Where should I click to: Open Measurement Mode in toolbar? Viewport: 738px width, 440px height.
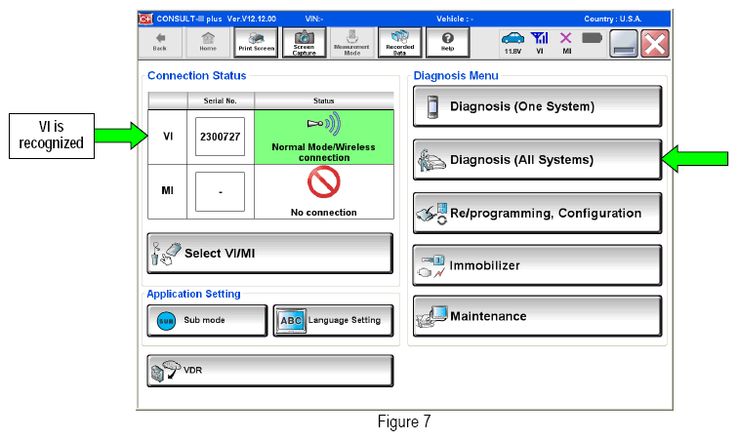pyautogui.click(x=352, y=42)
